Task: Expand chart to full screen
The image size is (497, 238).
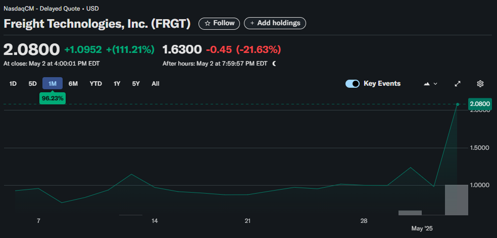Action: coord(458,84)
